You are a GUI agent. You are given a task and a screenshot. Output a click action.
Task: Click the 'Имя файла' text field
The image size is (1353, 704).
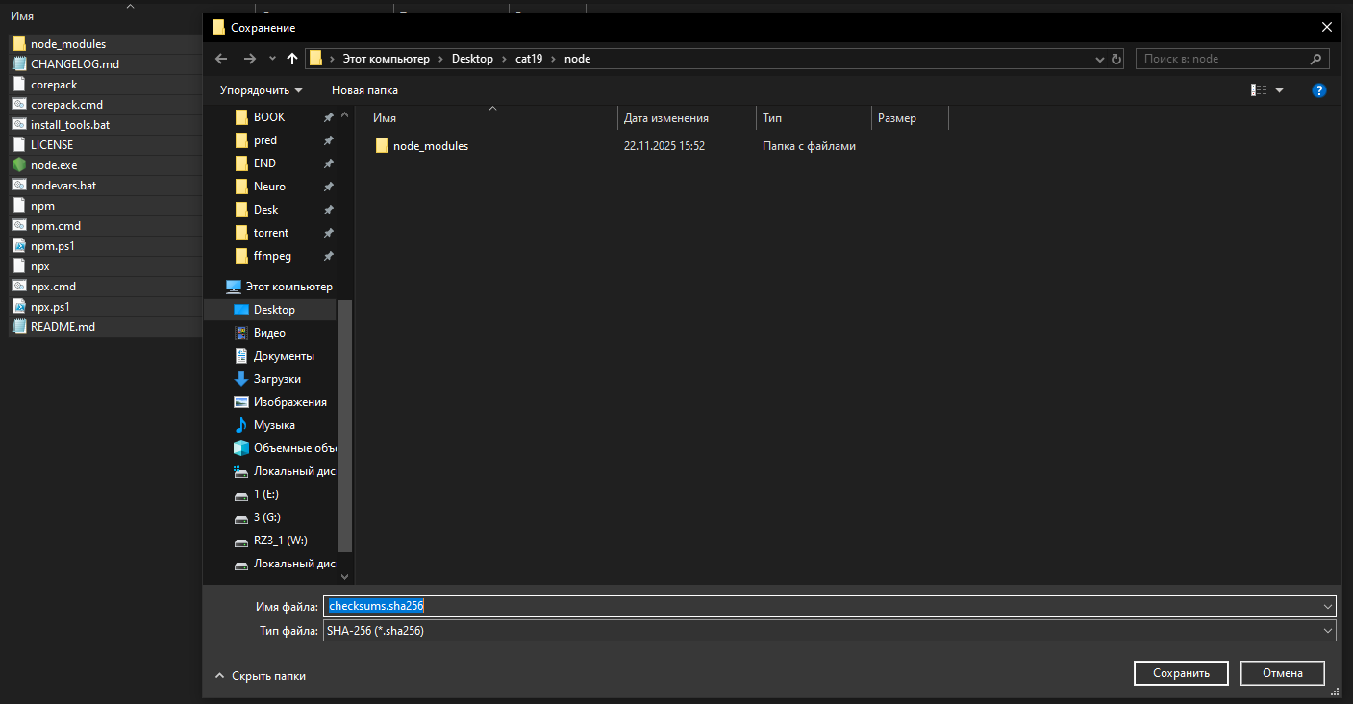[822, 606]
